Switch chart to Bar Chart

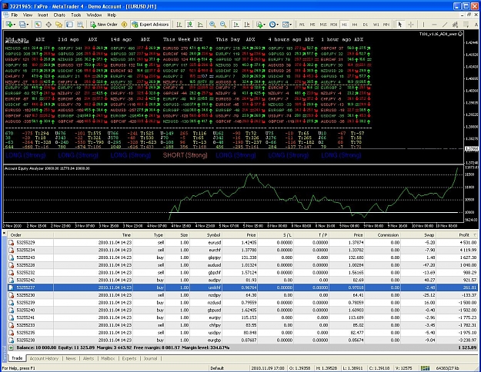179,25
